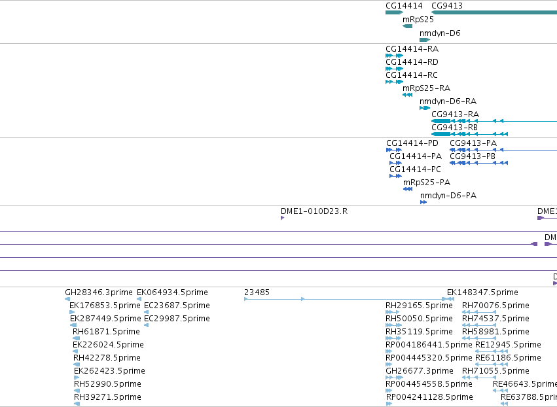The image size is (557, 407).
Task: Click the CG9413-RB transcript exon glyph
Action: (x=469, y=134)
